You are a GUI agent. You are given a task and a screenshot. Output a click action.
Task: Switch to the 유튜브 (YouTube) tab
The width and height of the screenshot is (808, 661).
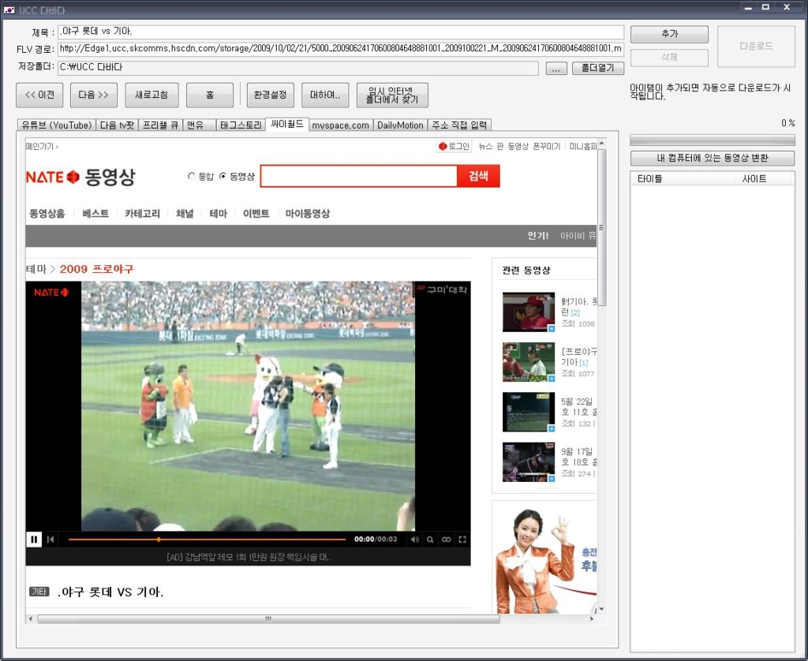point(57,125)
